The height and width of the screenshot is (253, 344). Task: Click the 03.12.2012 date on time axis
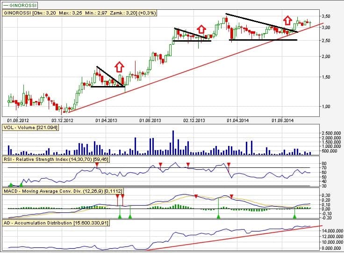62,120
